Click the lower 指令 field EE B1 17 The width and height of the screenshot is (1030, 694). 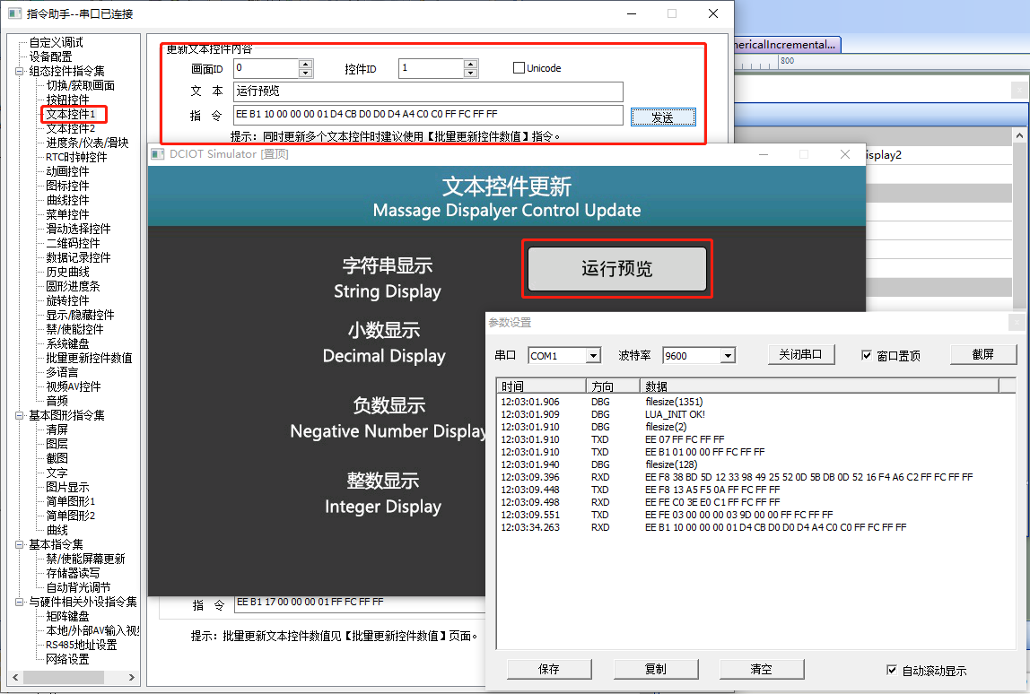[360, 603]
